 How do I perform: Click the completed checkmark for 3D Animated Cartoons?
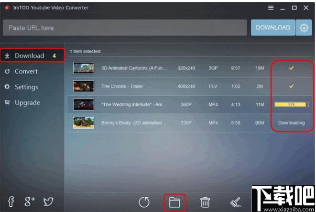(x=291, y=68)
